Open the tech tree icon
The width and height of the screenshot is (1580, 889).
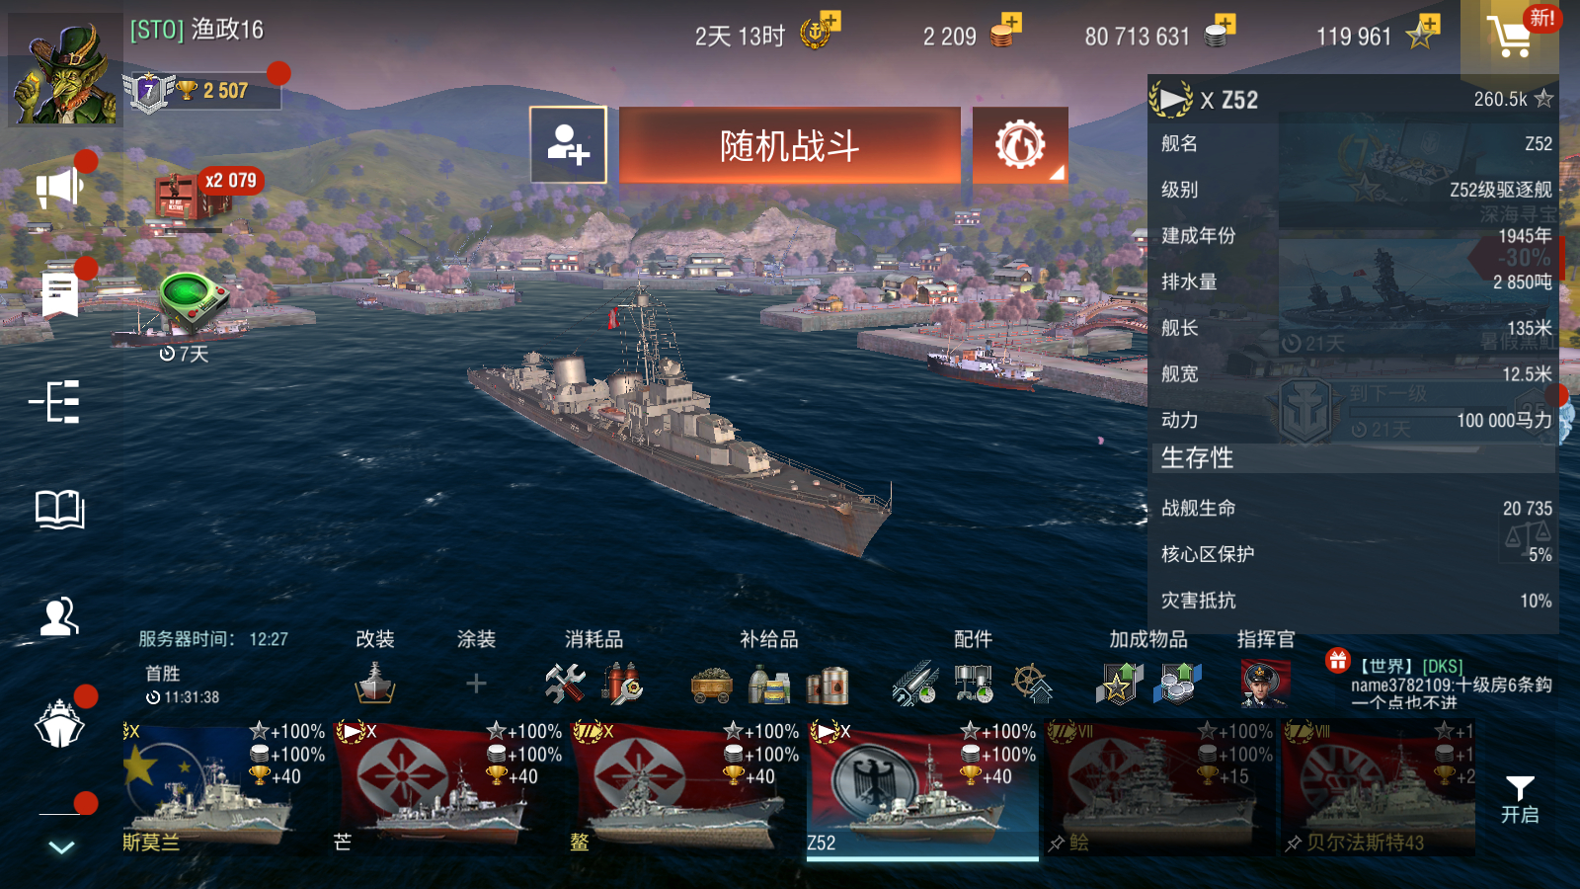point(56,402)
